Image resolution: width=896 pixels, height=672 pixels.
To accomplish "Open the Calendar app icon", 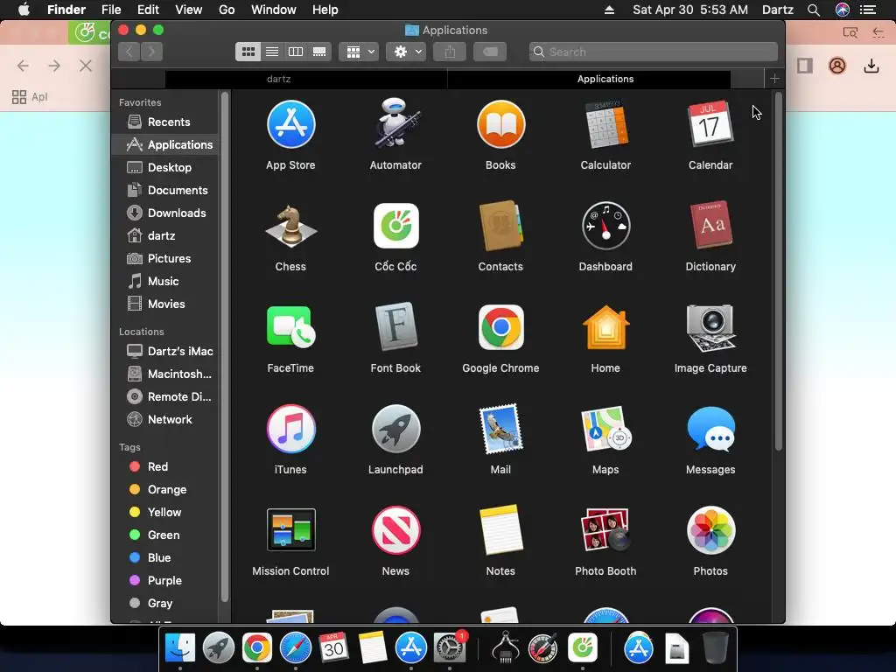I will pos(710,123).
